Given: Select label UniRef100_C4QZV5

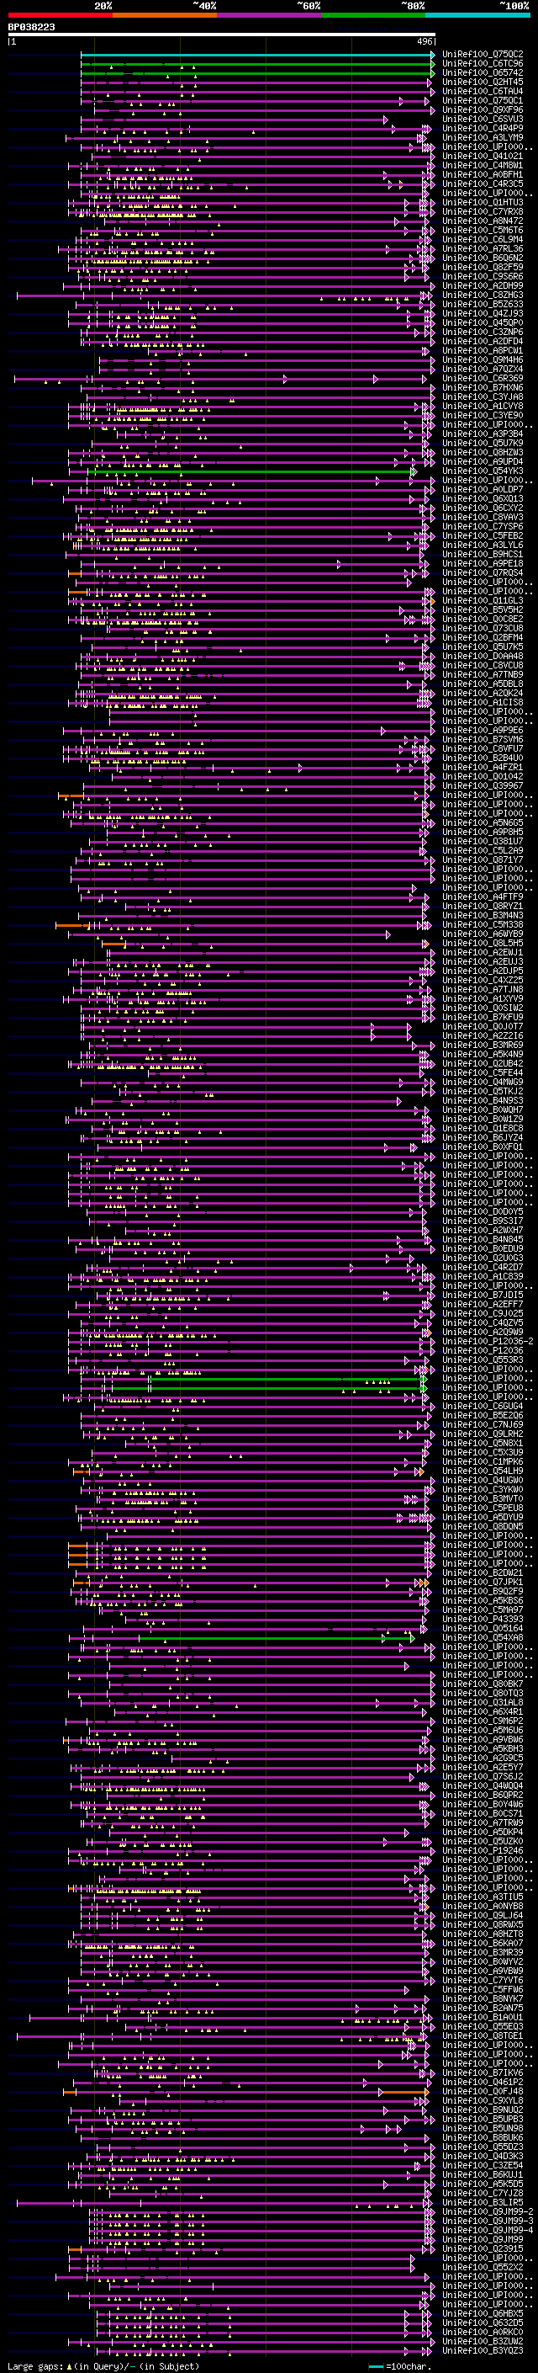Looking at the screenshot, I should 483,1322.
